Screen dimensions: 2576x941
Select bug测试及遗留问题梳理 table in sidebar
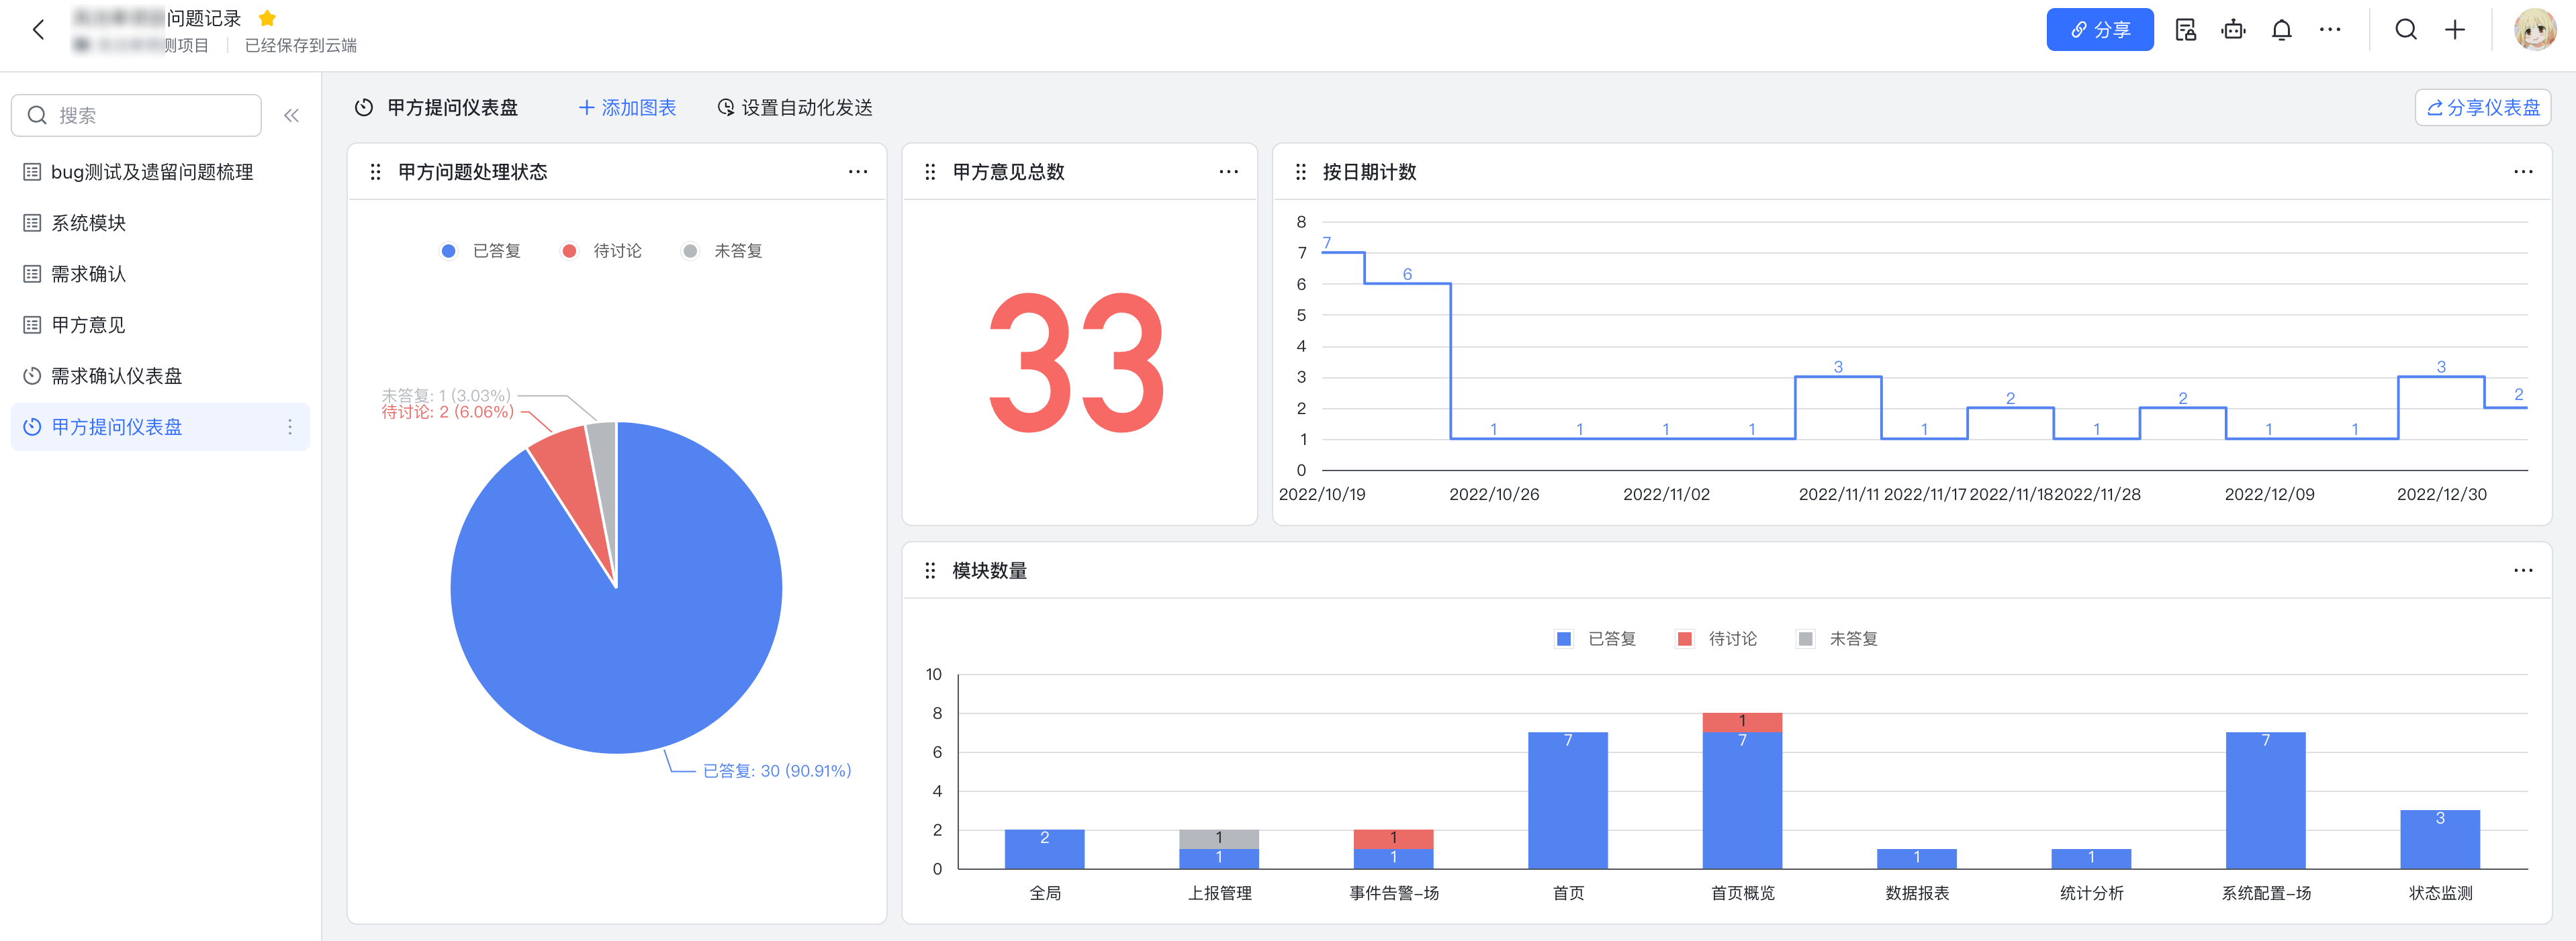tap(151, 172)
